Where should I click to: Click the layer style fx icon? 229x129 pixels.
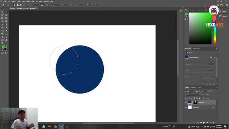[x=198, y=123]
